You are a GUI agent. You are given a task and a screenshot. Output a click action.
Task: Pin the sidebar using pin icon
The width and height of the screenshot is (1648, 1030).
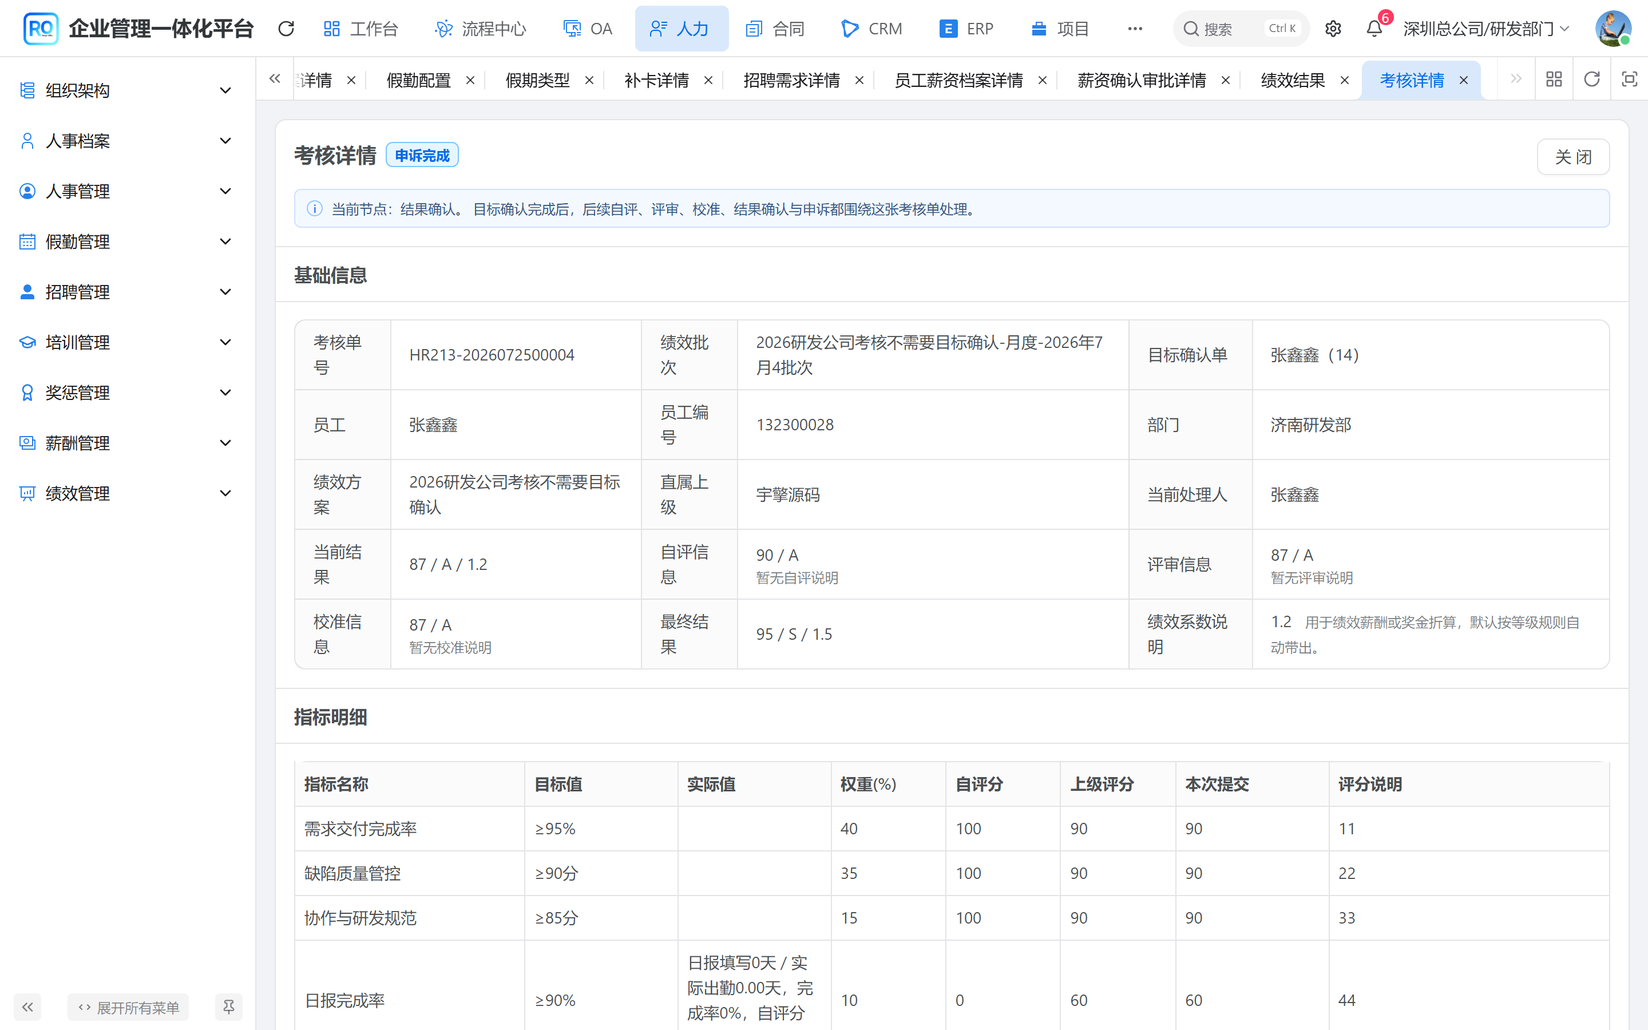[x=228, y=1007]
